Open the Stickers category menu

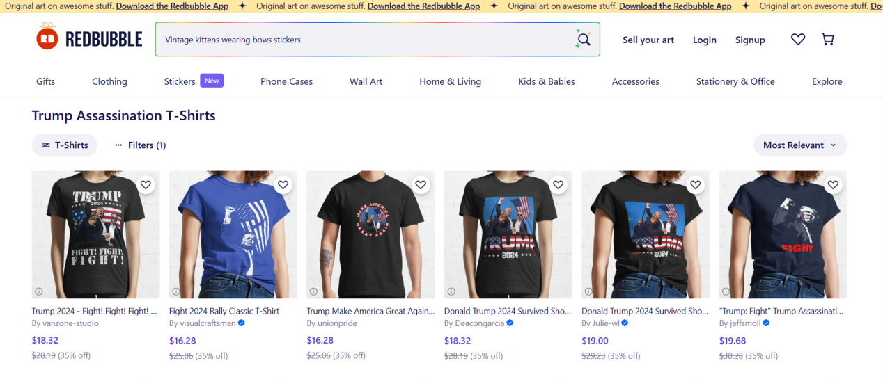[x=180, y=81]
